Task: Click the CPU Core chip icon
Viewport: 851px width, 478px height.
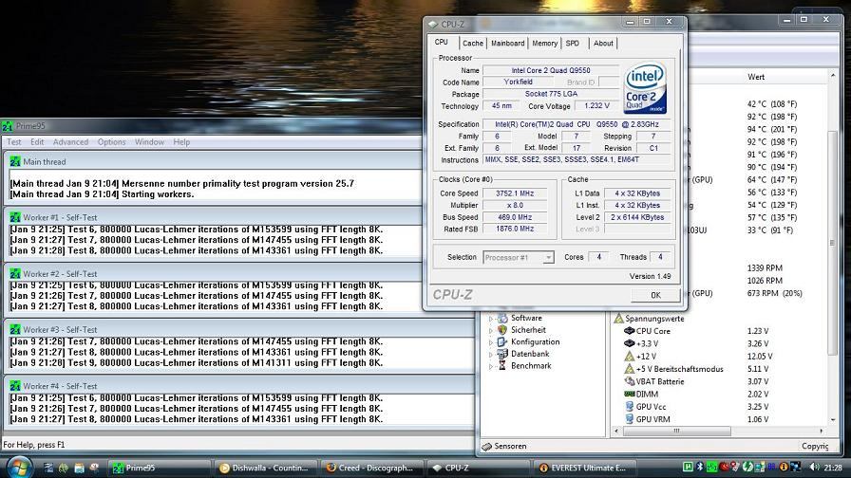Action: coord(630,331)
